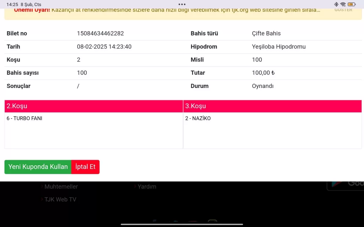Tap the Yeşiloba Hipodromu value
364x227 pixels.
[x=279, y=46]
